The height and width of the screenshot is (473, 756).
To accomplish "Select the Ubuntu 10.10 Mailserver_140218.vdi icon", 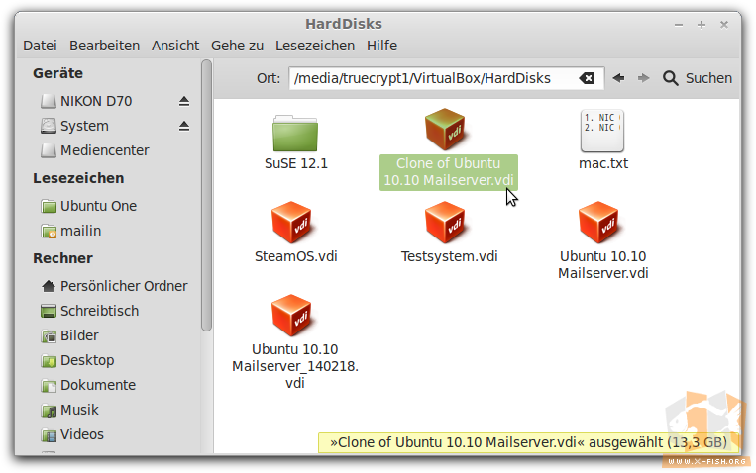I will (291, 316).
